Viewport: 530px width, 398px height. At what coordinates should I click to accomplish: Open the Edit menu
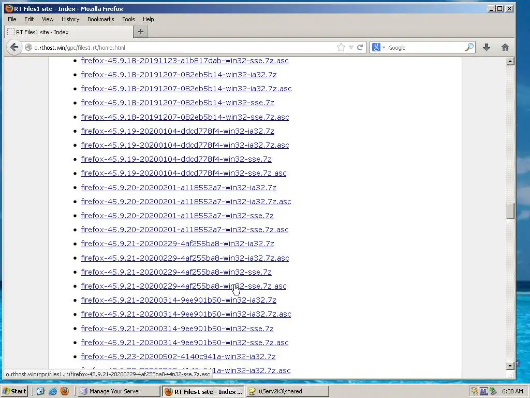pos(29,19)
